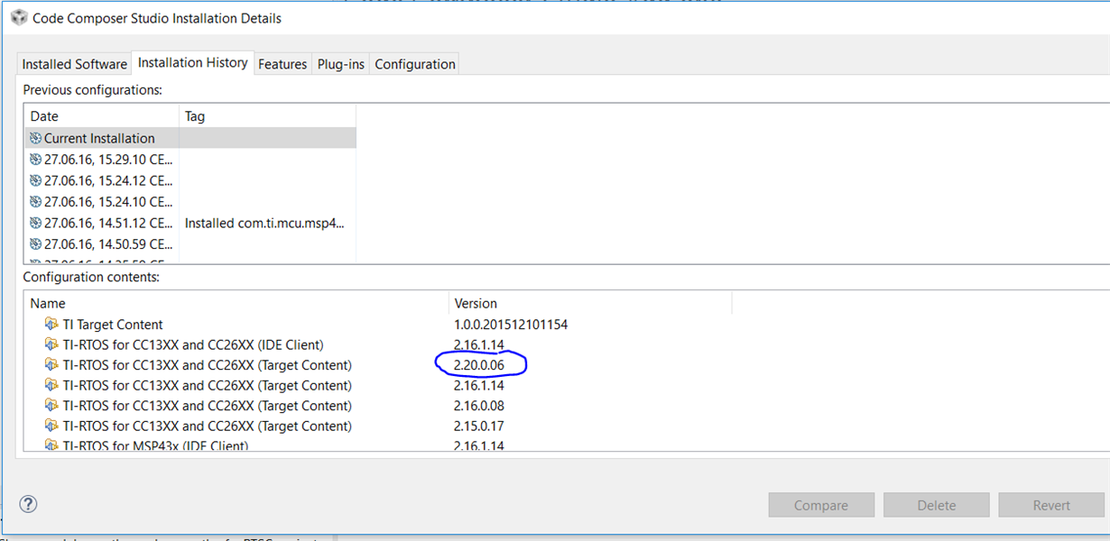This screenshot has height=541, width=1110.
Task: Select configuration dated 27.06.16, 15.24.10
Action: tap(190, 201)
